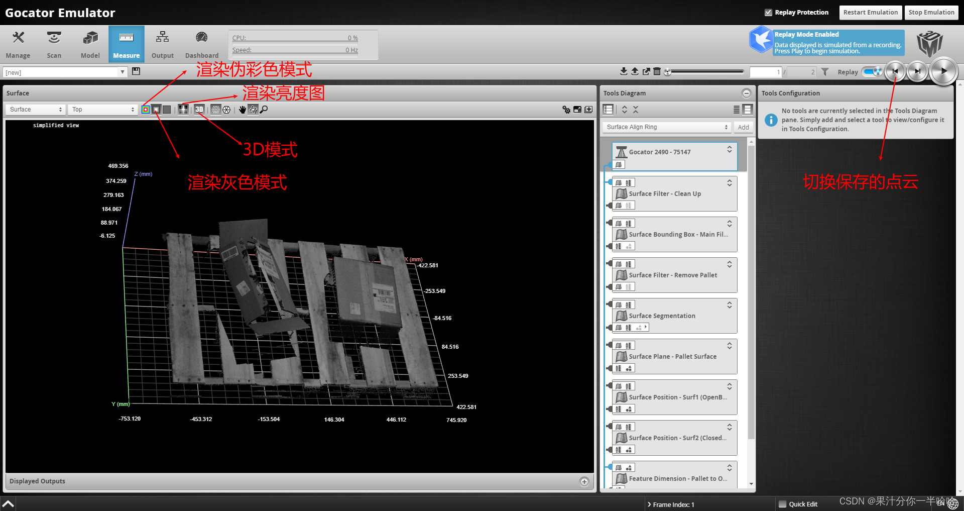Collapse the Tools Diagram panel

pos(746,93)
